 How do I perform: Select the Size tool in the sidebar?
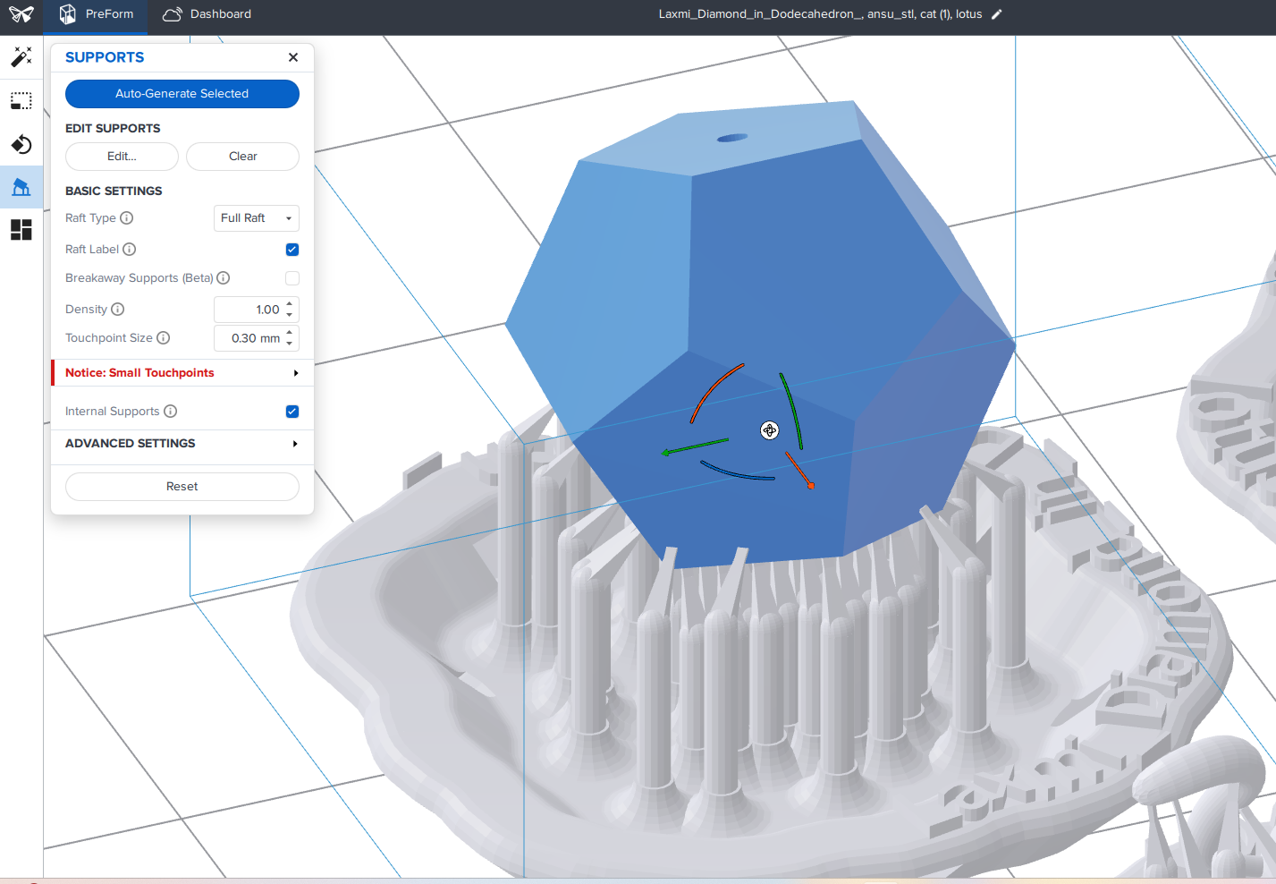pos(21,100)
